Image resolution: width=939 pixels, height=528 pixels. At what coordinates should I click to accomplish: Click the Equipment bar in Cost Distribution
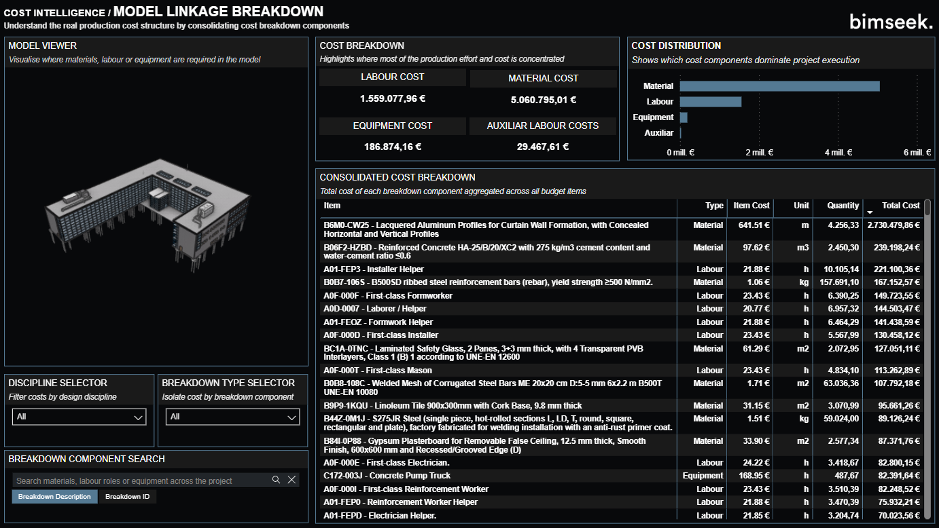click(684, 117)
